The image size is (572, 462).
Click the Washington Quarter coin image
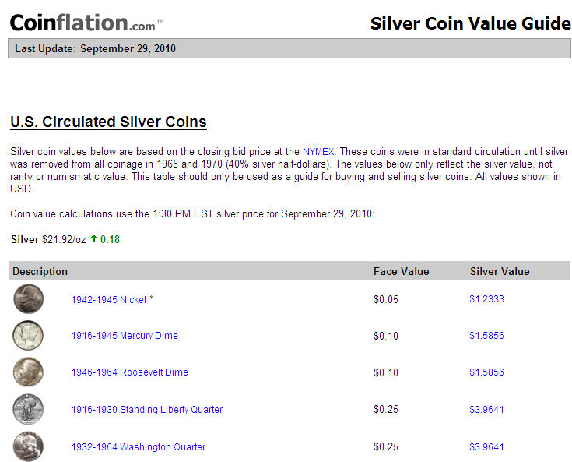[28, 446]
